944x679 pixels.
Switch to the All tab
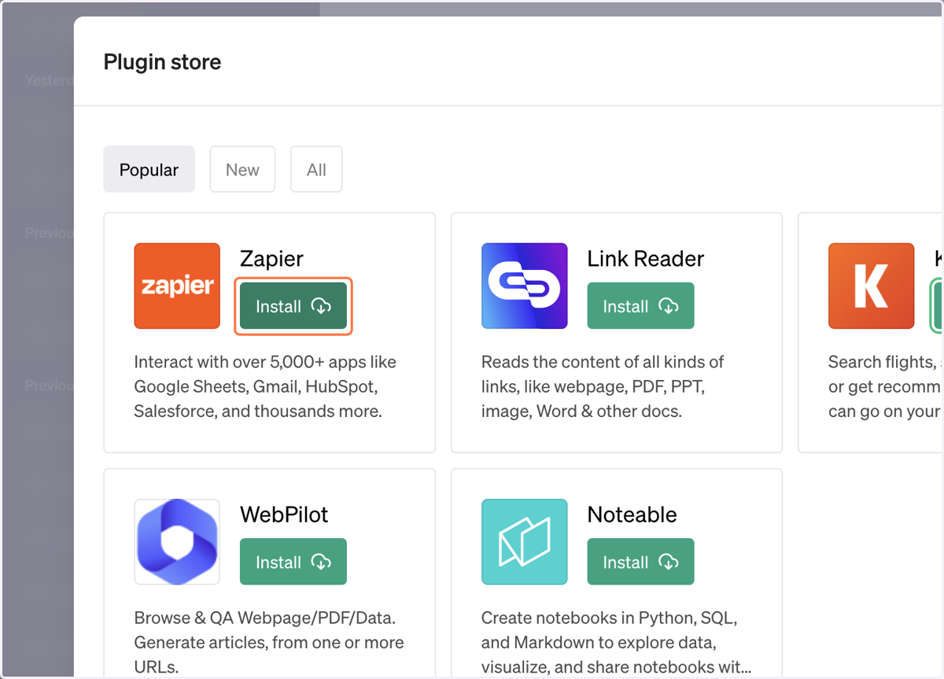point(316,169)
